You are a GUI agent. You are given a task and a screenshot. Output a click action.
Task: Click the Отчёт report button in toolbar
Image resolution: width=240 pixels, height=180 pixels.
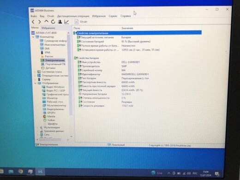[x=81, y=22]
